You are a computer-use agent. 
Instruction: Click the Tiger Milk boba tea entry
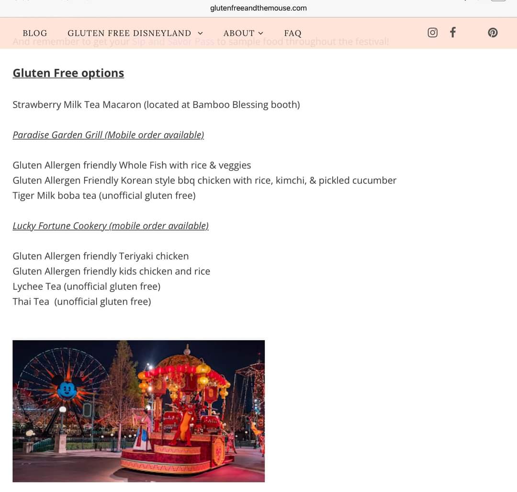coord(104,195)
